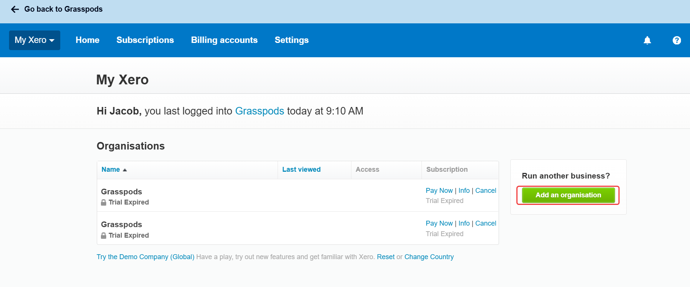This screenshot has width=690, height=287.
Task: Open the notifications bell
Action: 647,40
